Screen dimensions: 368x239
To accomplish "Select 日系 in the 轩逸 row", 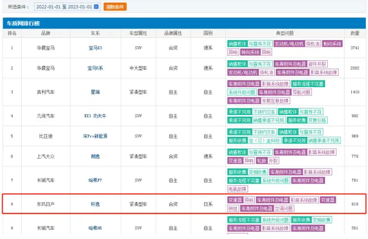I will (208, 204).
